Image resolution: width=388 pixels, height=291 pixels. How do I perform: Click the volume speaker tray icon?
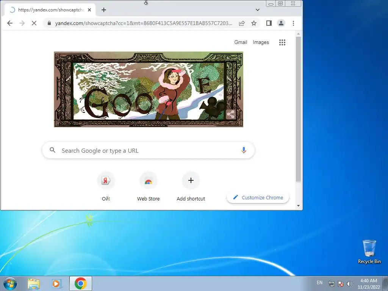[x=350, y=284]
